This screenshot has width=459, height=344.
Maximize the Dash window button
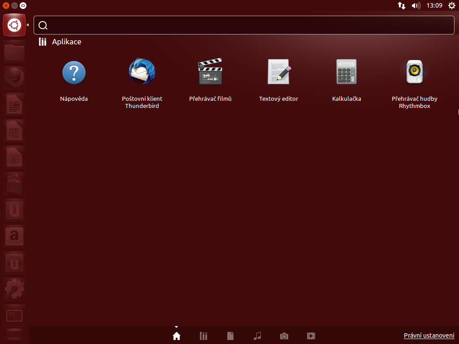[23, 5]
